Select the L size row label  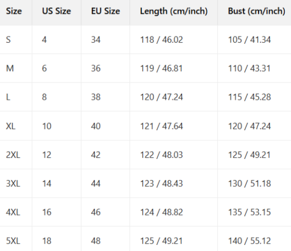point(8,97)
